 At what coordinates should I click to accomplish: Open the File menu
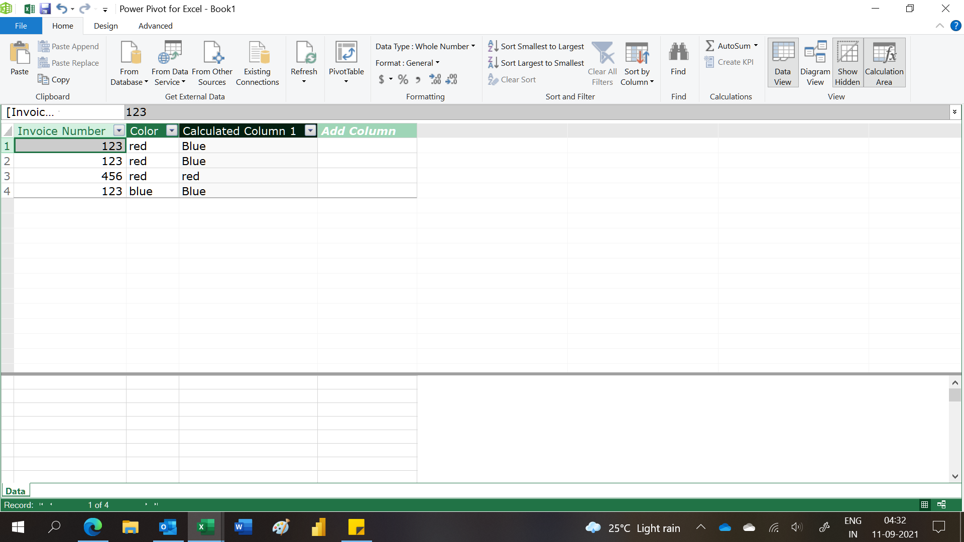[x=21, y=26]
